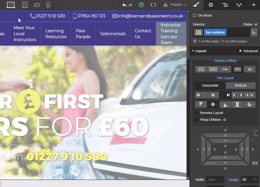Screen dimensions: 260x187
Task: Switch to tablet device preview
Action: click(25, 5)
